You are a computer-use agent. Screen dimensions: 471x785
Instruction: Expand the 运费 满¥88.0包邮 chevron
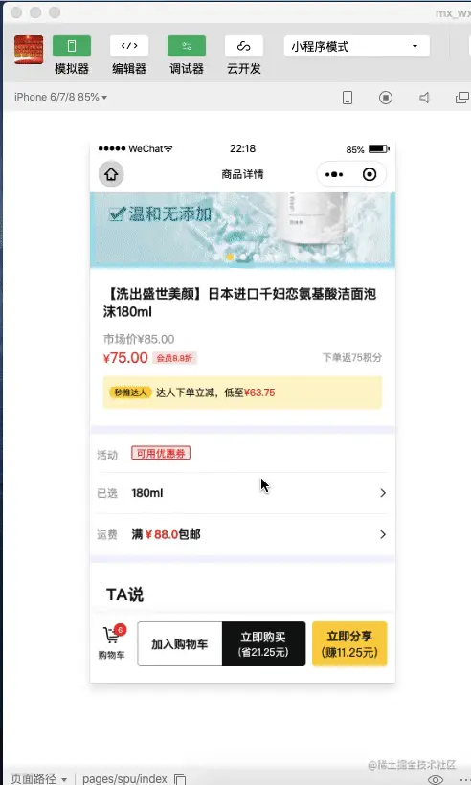point(383,535)
